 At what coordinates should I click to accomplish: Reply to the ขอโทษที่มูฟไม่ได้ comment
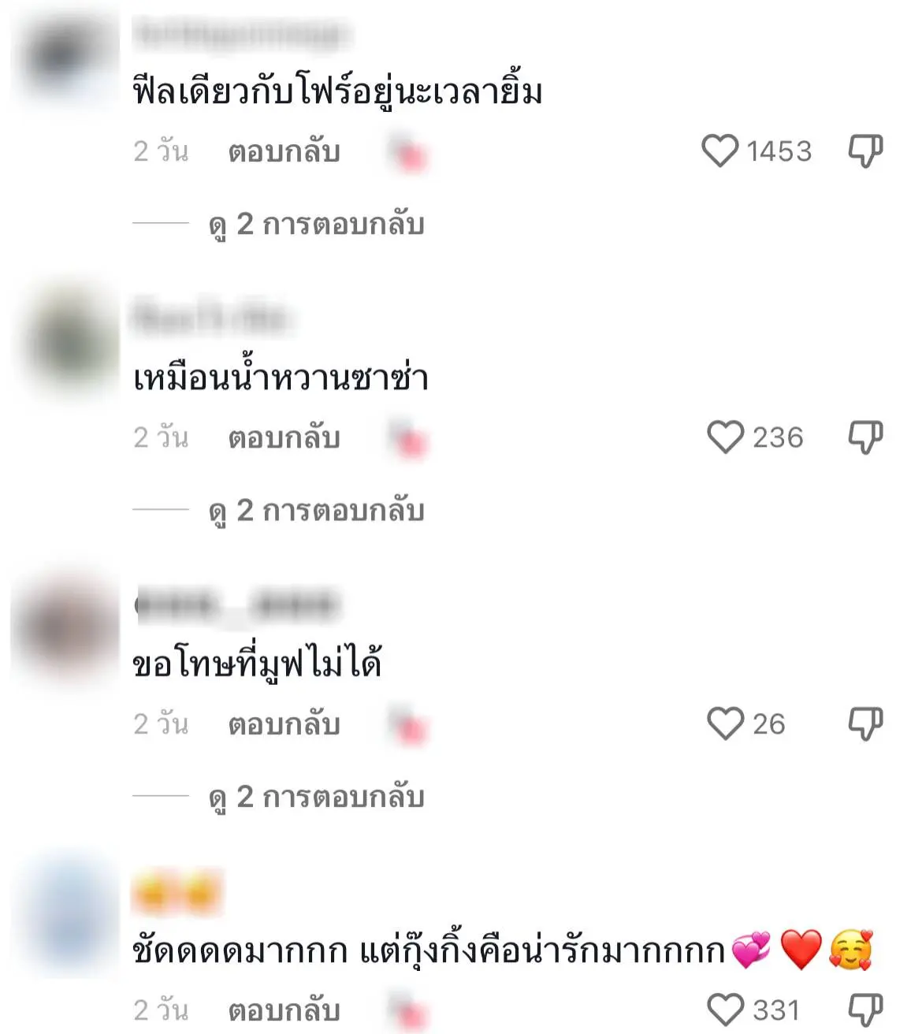click(284, 723)
